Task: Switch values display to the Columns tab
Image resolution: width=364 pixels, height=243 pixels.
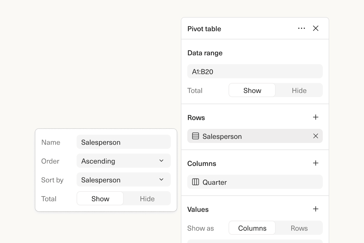Action: click(252, 228)
